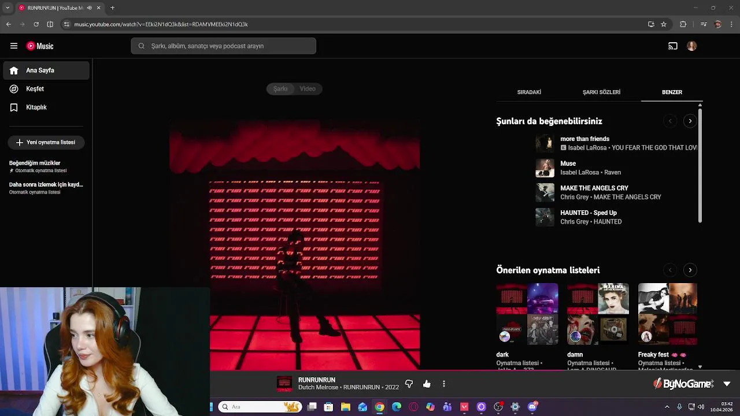Open the tab search dropdown arrow

click(x=8, y=8)
